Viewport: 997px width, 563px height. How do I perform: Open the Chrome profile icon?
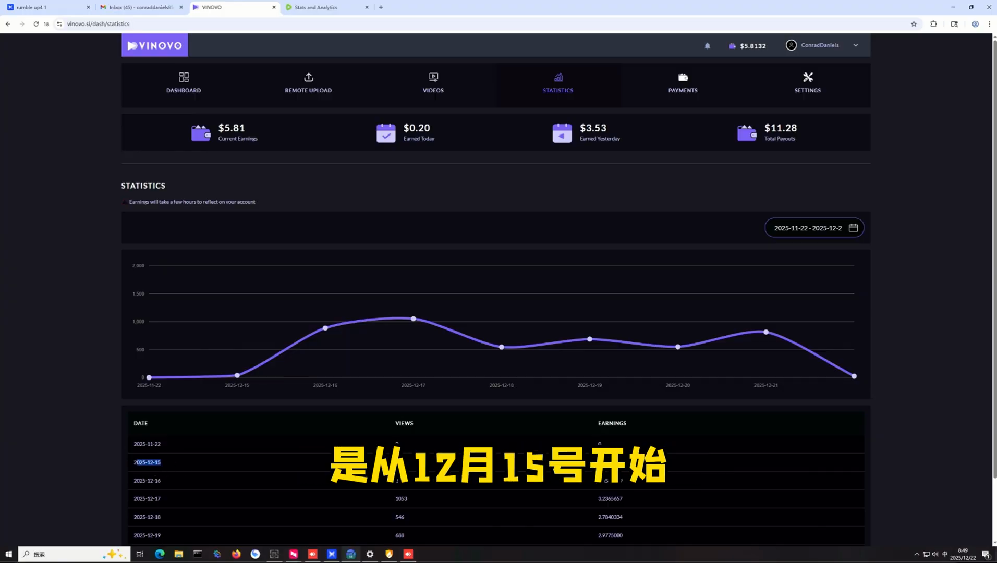pos(975,24)
